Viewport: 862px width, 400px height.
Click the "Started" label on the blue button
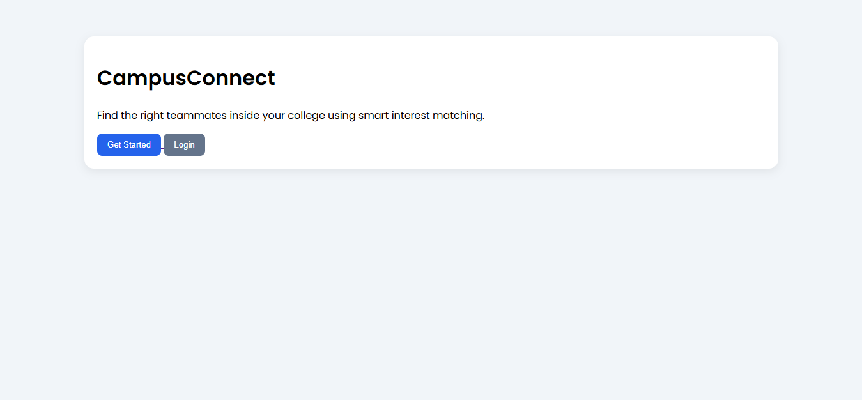[137, 145]
